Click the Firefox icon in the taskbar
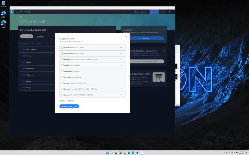This screenshot has width=249, height=155. coord(137,153)
